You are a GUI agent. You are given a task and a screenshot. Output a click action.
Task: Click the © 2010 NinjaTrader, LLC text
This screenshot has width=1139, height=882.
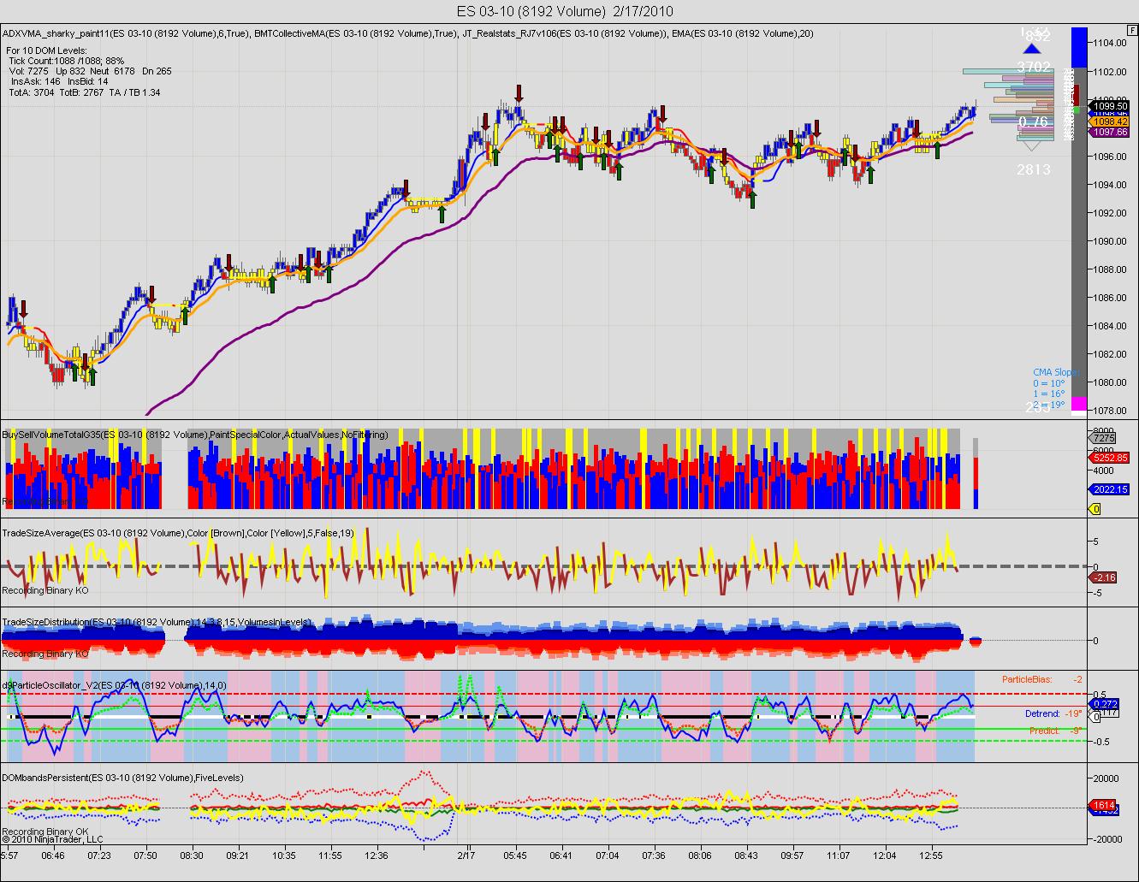(52, 839)
